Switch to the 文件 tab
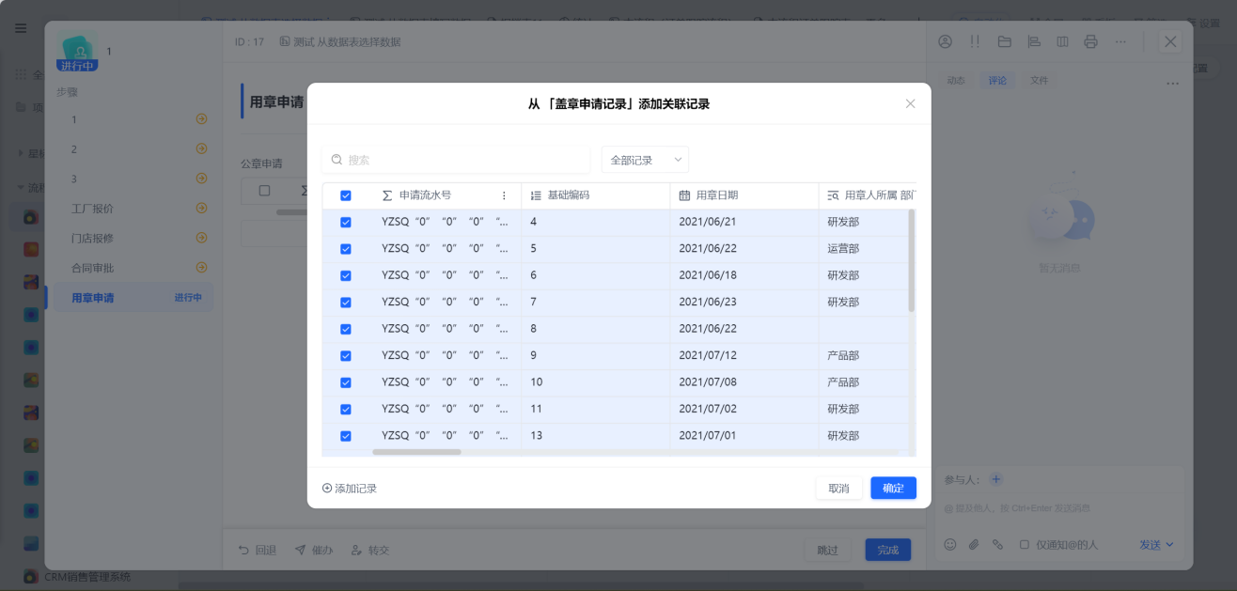 click(1039, 81)
